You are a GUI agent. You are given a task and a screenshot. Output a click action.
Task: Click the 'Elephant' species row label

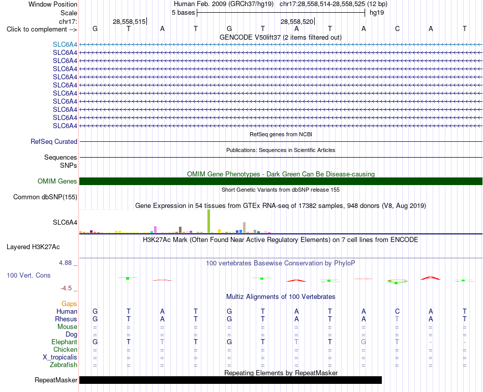click(x=64, y=342)
